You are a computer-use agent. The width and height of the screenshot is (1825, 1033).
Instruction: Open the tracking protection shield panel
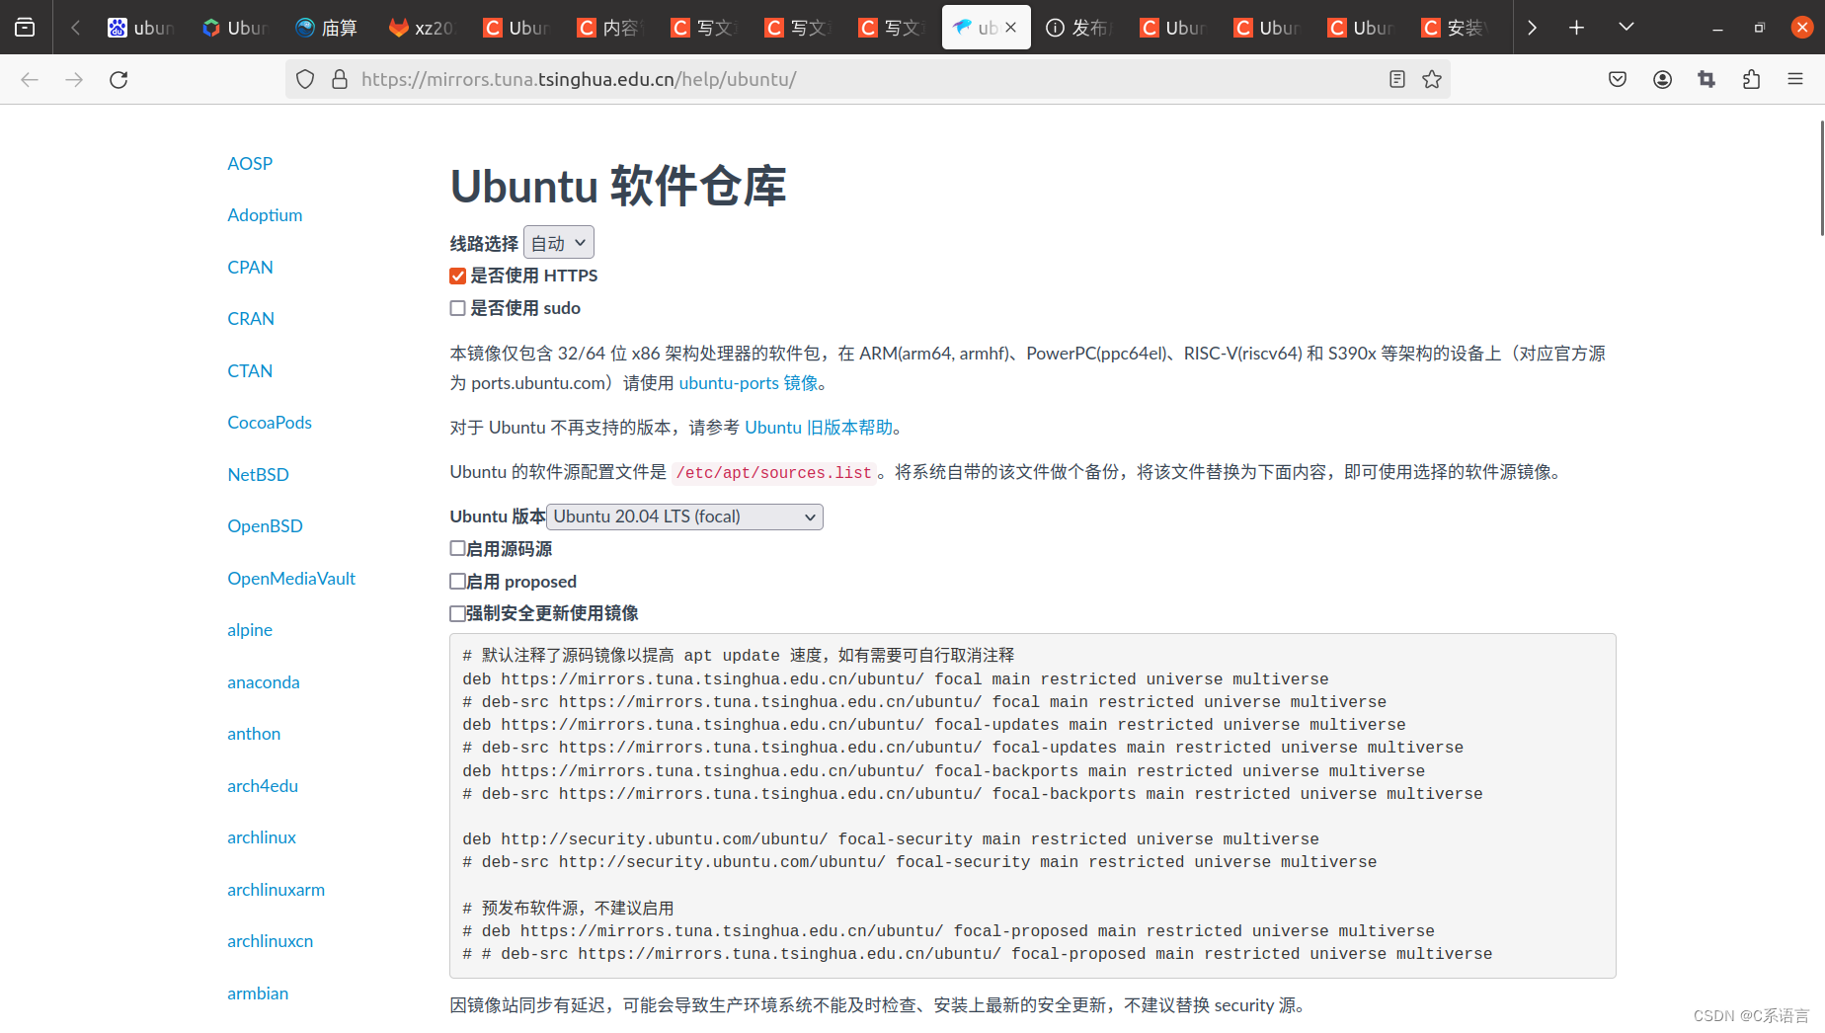pyautogui.click(x=304, y=79)
